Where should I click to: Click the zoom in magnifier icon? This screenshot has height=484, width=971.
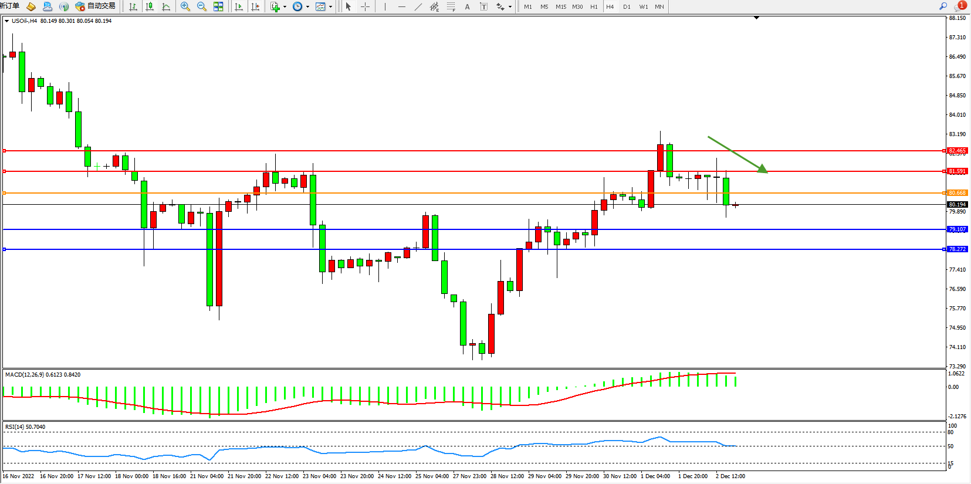185,6
